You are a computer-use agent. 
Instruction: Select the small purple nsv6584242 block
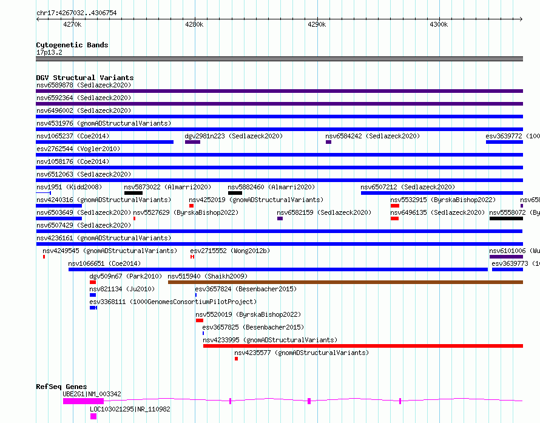[x=328, y=142]
